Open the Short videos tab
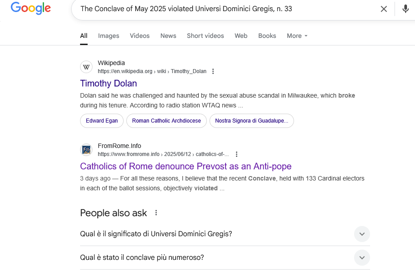Image resolution: width=415 pixels, height=271 pixels. point(205,36)
